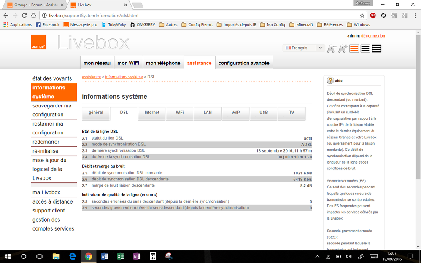Expand the Importés depuis IE folder

click(x=237, y=25)
